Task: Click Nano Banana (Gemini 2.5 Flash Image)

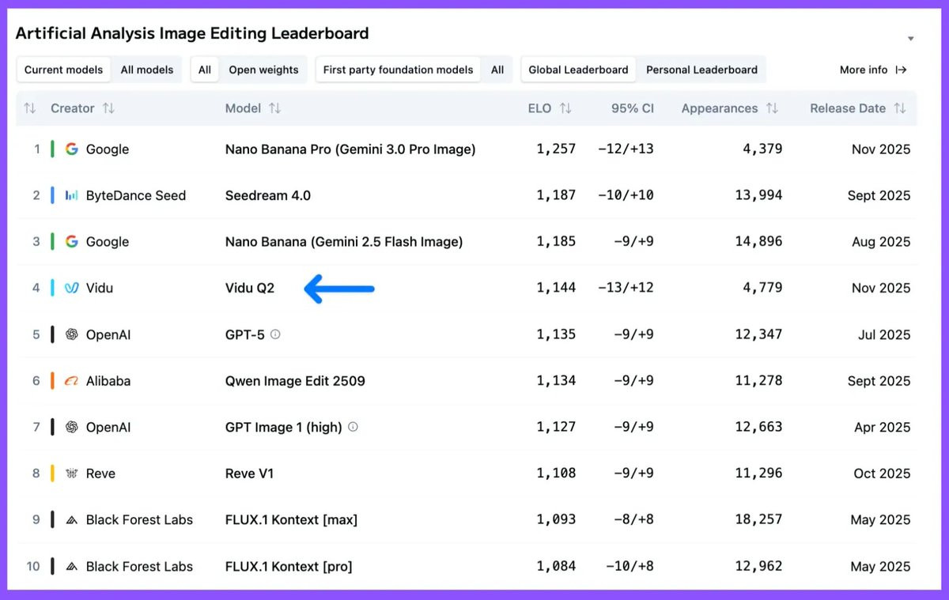Action: (344, 242)
